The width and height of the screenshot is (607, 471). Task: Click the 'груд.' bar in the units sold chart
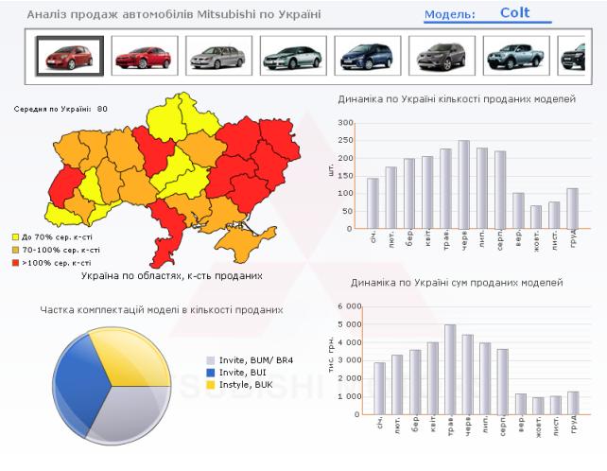pyautogui.click(x=573, y=208)
